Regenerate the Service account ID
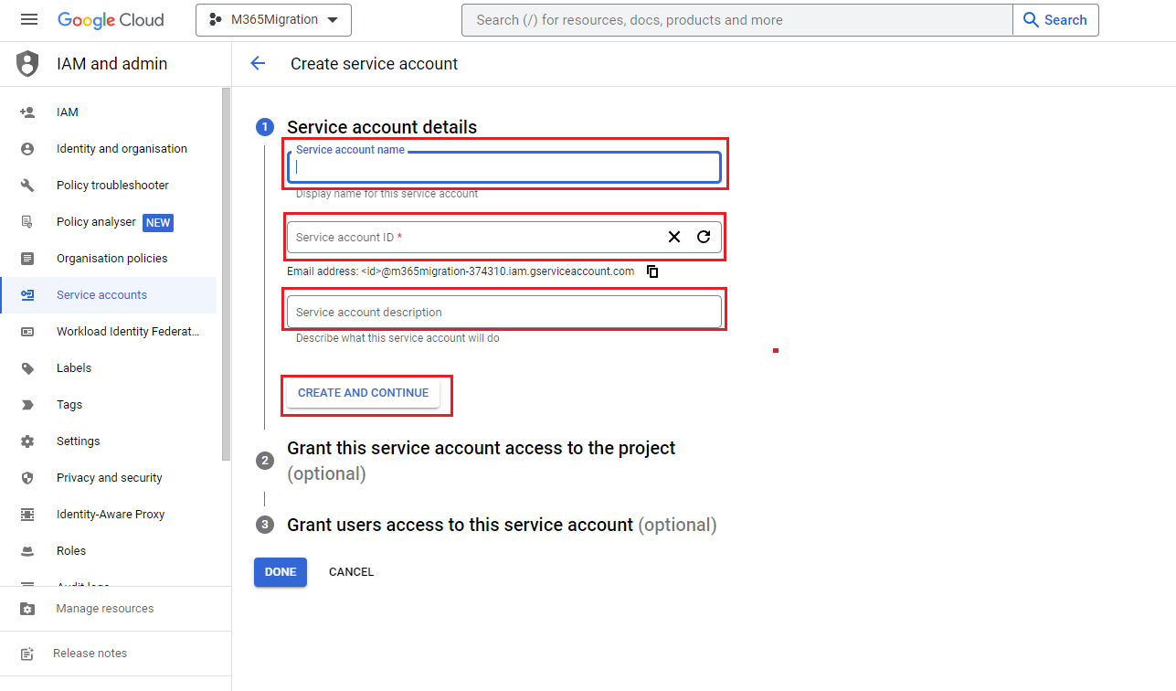This screenshot has width=1176, height=691. (x=704, y=237)
